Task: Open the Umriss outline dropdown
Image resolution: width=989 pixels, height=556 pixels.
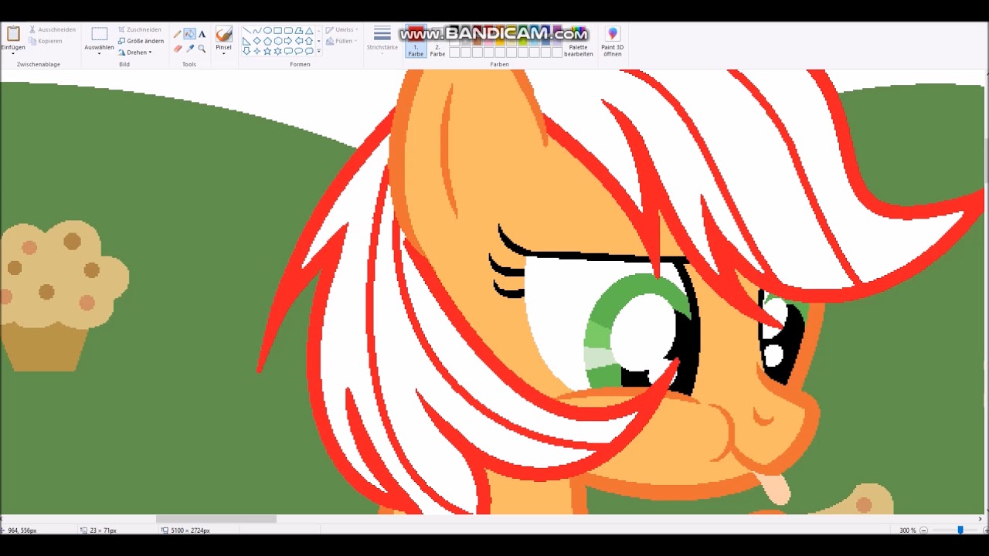Action: (x=342, y=30)
